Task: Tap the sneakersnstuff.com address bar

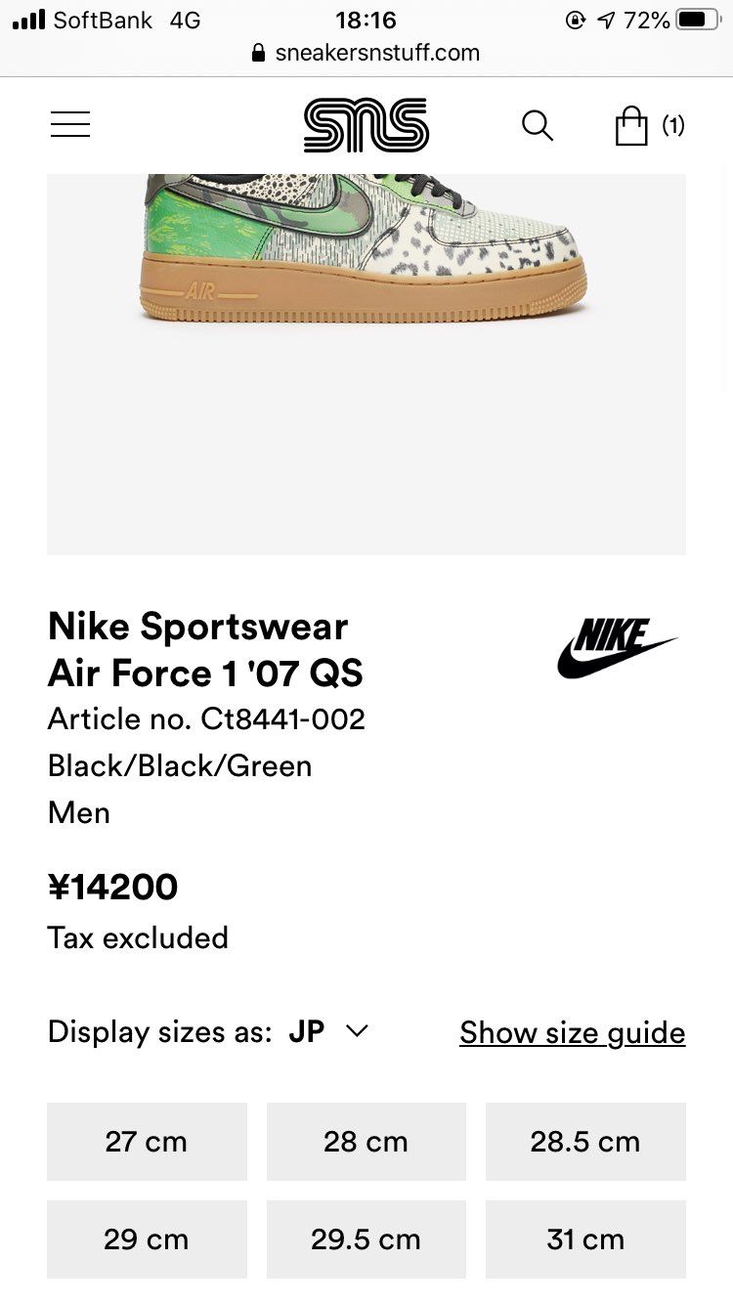Action: (366, 53)
